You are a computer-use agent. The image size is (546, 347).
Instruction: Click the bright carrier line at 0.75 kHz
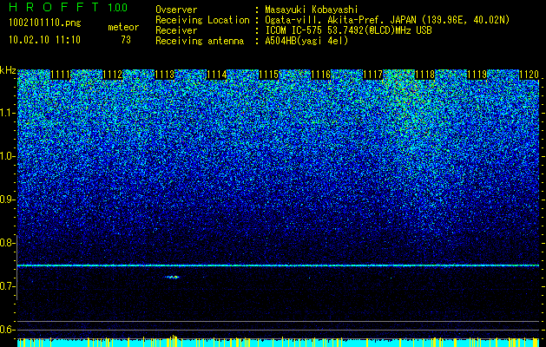tap(279, 265)
